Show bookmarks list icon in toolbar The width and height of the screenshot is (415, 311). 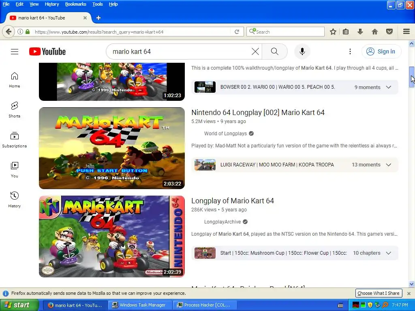(x=346, y=32)
